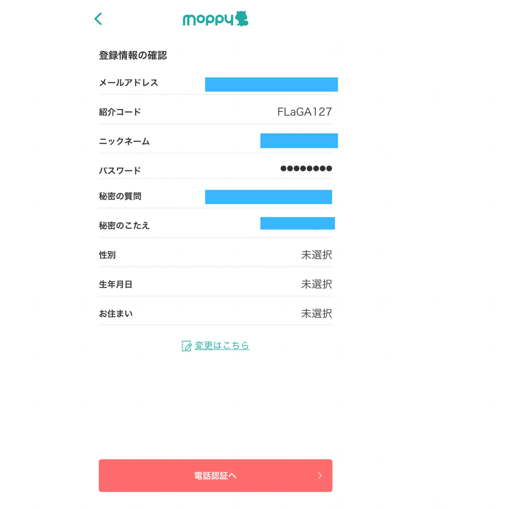Click the redacted email address field
Viewport: 509px width, 509px height.
[271, 84]
